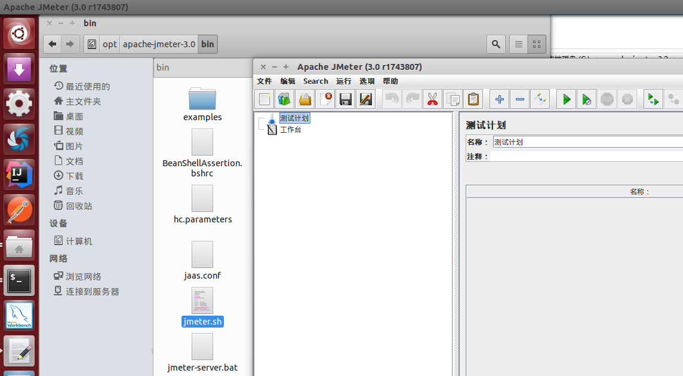Go forward in file manager
This screenshot has width=683, height=376.
(x=70, y=44)
